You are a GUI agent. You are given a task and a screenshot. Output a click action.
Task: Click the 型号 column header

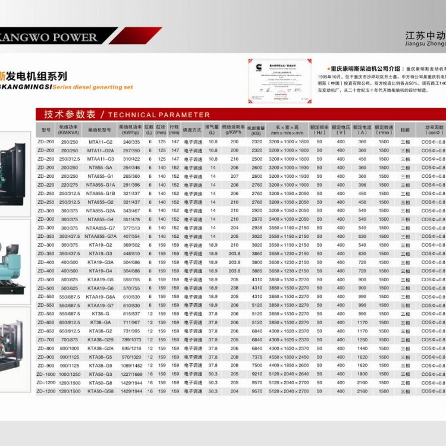tap(46, 130)
